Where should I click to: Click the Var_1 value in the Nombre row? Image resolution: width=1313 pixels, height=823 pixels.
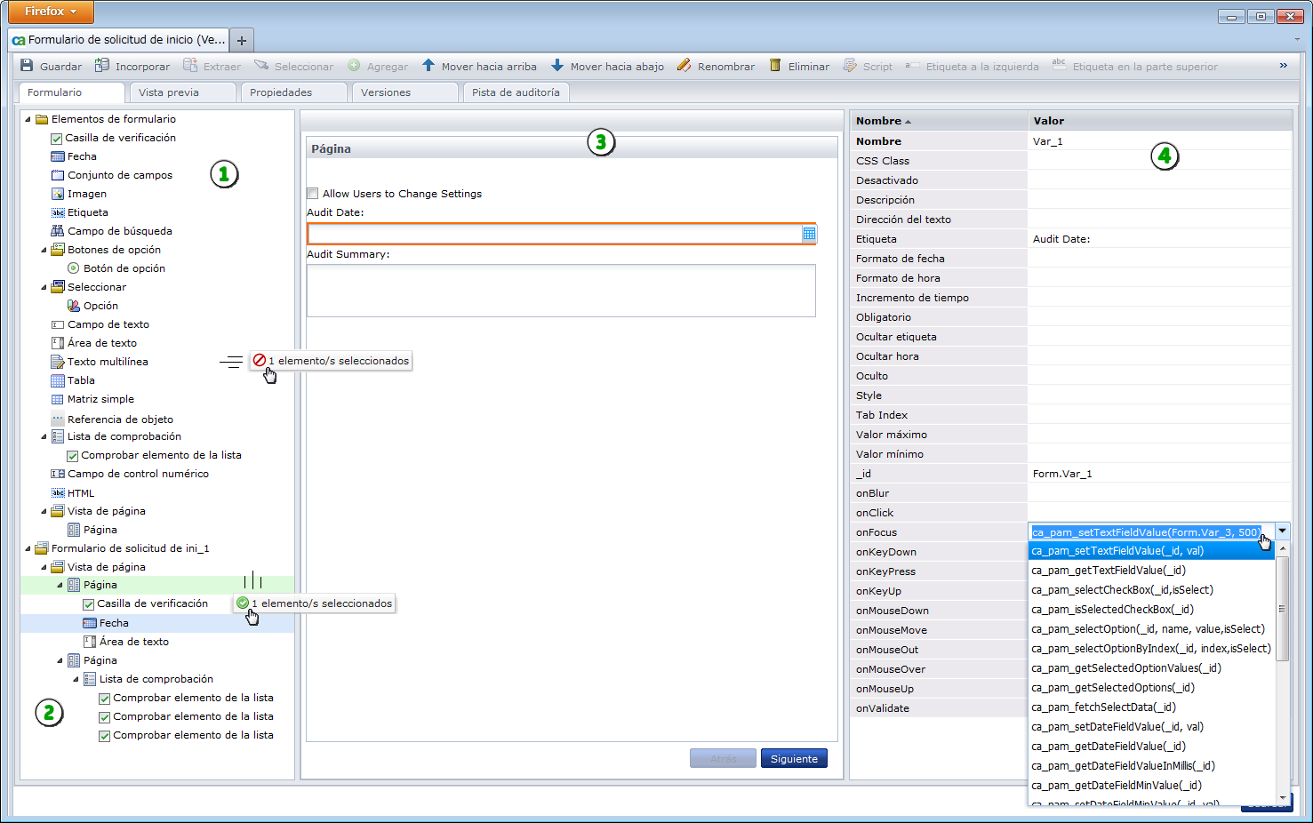point(1048,141)
